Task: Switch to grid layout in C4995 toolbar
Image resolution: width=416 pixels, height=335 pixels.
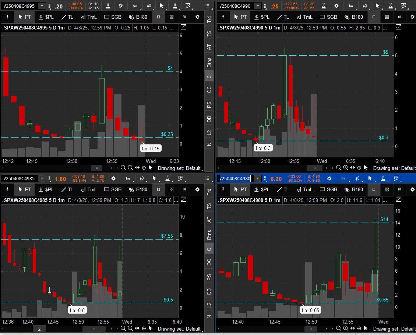Action: click(x=172, y=17)
